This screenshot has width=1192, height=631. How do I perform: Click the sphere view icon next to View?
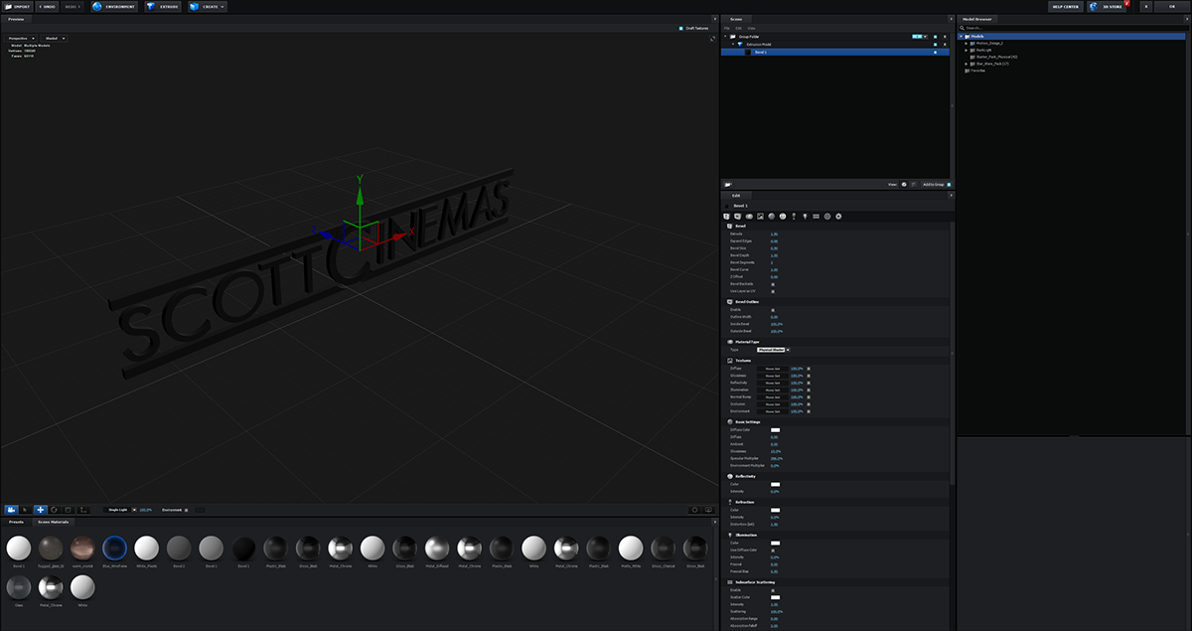904,184
